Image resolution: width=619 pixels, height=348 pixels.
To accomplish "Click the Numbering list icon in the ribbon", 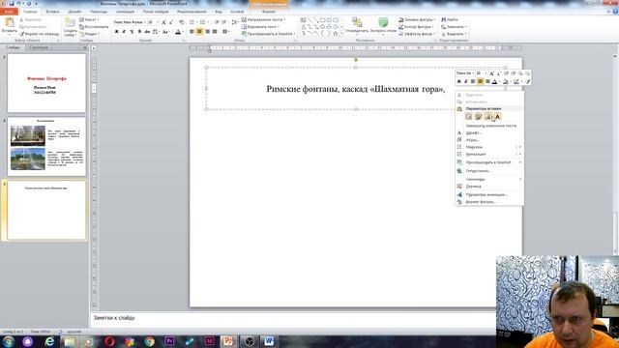I will coord(203,22).
